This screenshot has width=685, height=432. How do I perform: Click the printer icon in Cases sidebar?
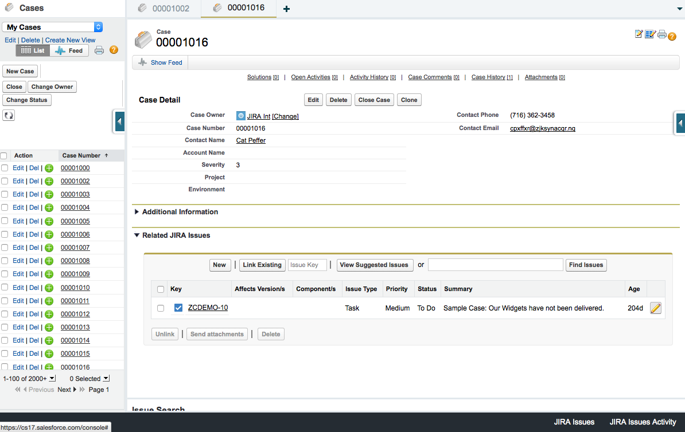[x=99, y=50]
